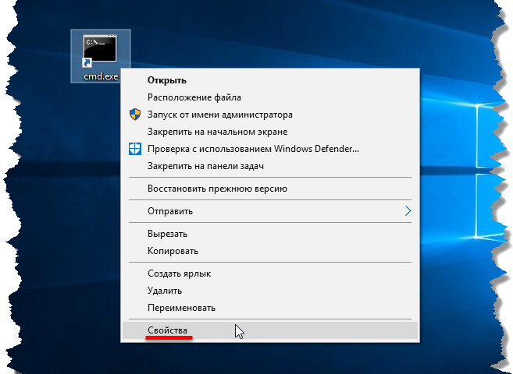Select Переименовать menu entry
Screen dimensions: 513x374
pyautogui.click(x=270, y=308)
